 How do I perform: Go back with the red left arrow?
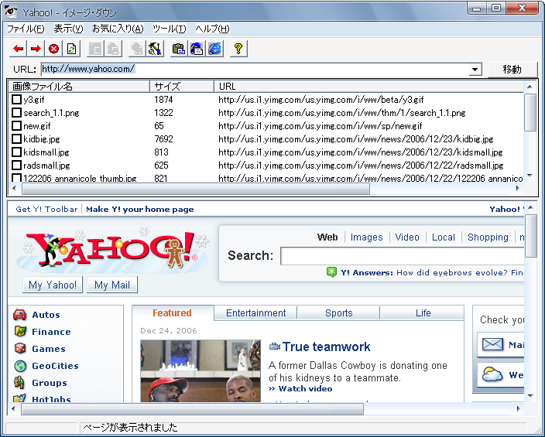click(19, 49)
